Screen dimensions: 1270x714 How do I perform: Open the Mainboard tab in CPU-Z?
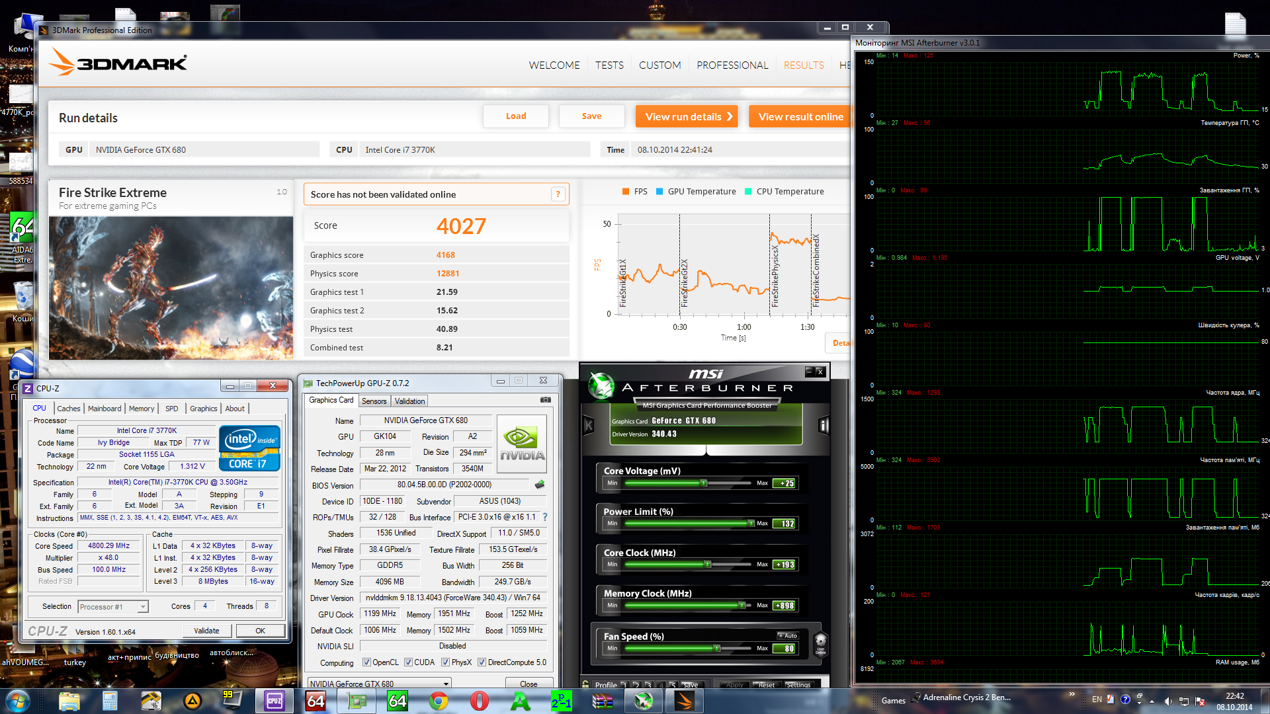click(105, 409)
